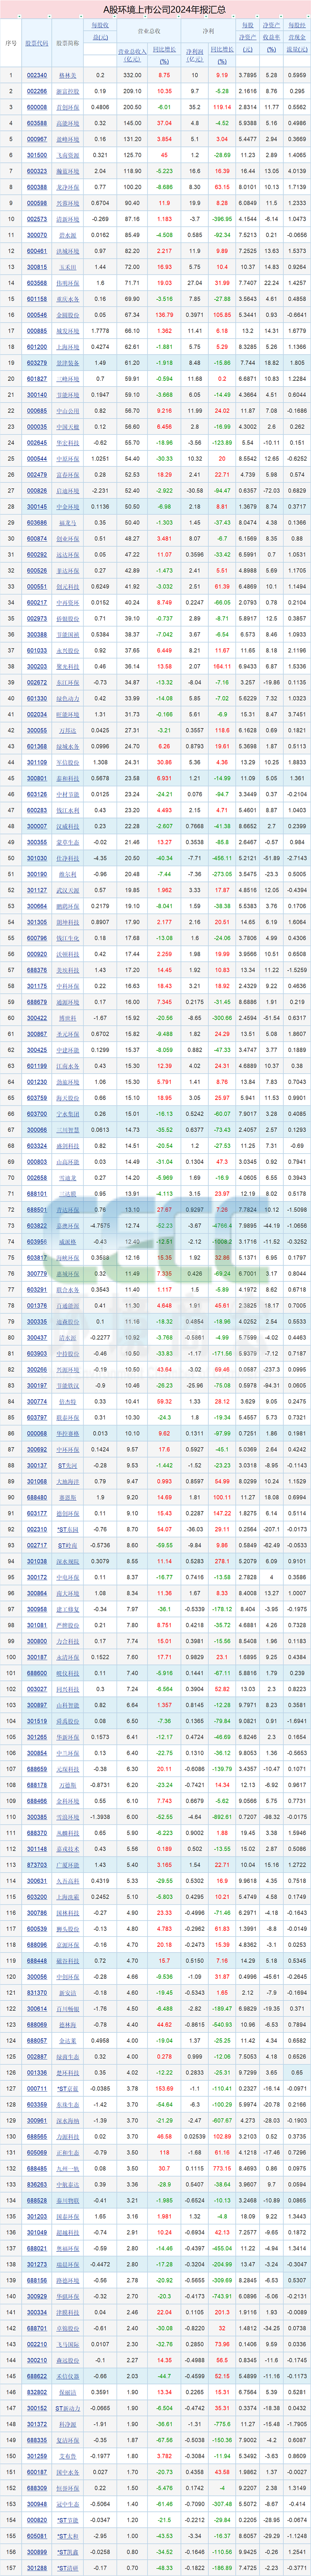Select the 浙富控股 stock name cell
This screenshot has width=311, height=2576.
(x=68, y=91)
